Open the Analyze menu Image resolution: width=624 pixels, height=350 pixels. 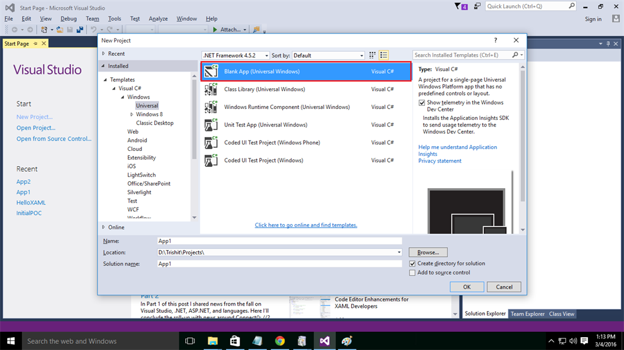coord(158,19)
